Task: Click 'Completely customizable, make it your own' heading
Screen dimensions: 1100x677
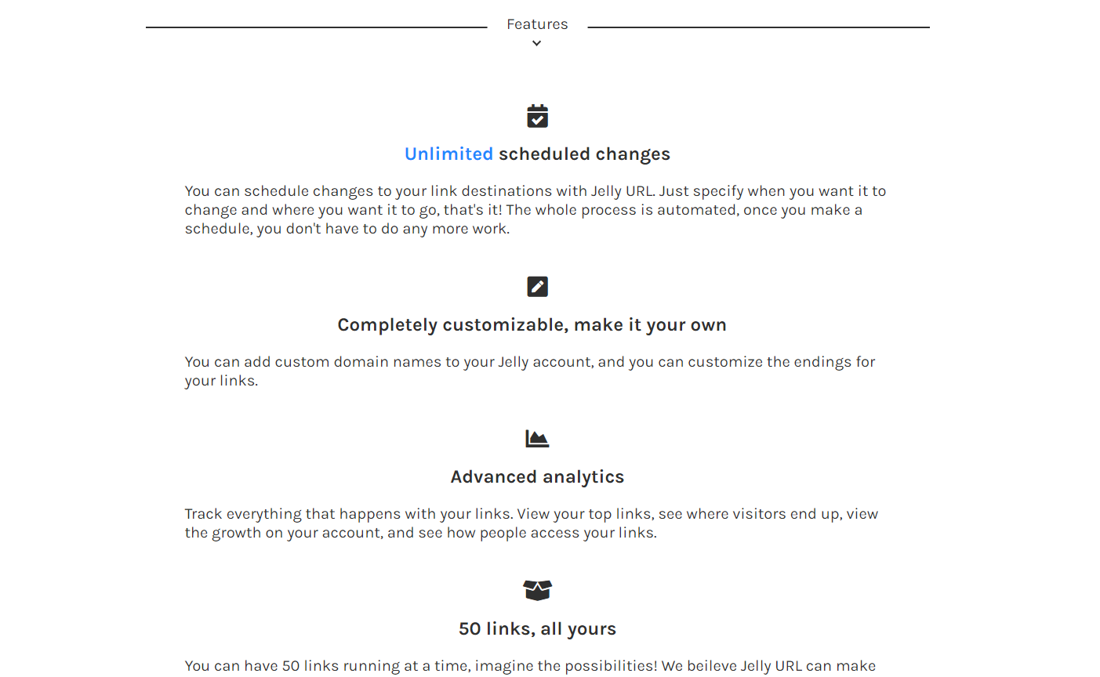Action: pyautogui.click(x=532, y=325)
